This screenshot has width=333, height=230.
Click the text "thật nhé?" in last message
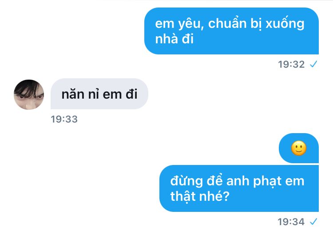tap(200, 196)
